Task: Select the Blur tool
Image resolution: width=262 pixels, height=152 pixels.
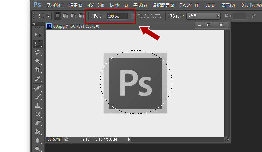Action: click(x=38, y=140)
